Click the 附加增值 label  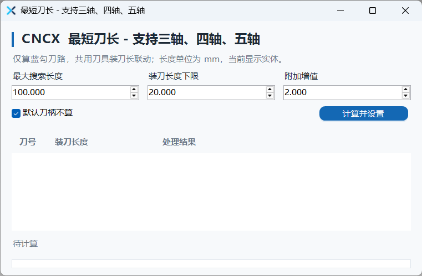[301, 76]
